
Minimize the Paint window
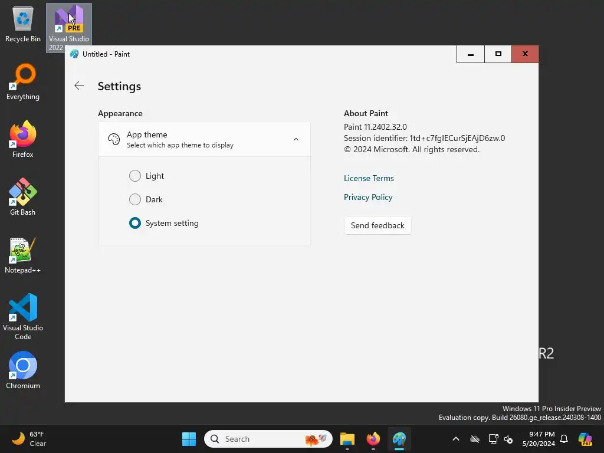[470, 54]
